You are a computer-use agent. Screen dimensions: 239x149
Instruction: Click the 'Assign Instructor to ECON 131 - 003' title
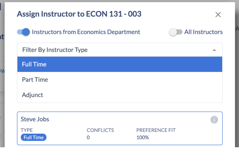click(x=79, y=14)
